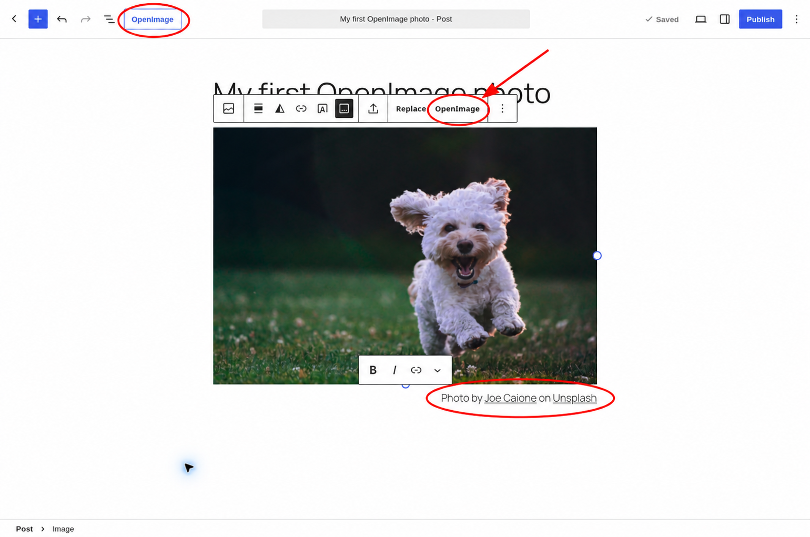Click the Image block type icon

tap(229, 108)
